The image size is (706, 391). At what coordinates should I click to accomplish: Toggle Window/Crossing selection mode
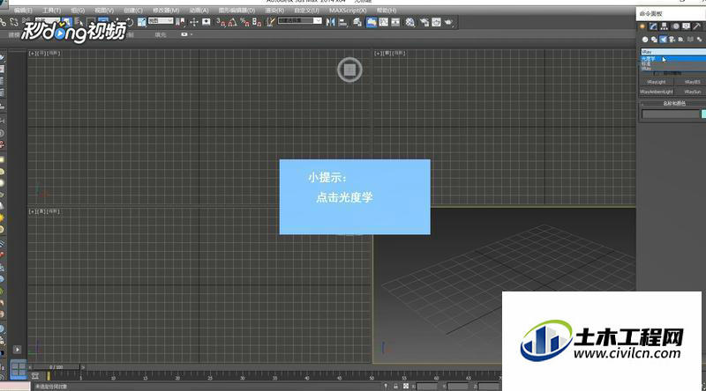(x=103, y=21)
